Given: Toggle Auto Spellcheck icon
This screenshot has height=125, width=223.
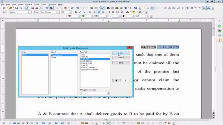Looking at the screenshot, I should [x=51, y=8].
